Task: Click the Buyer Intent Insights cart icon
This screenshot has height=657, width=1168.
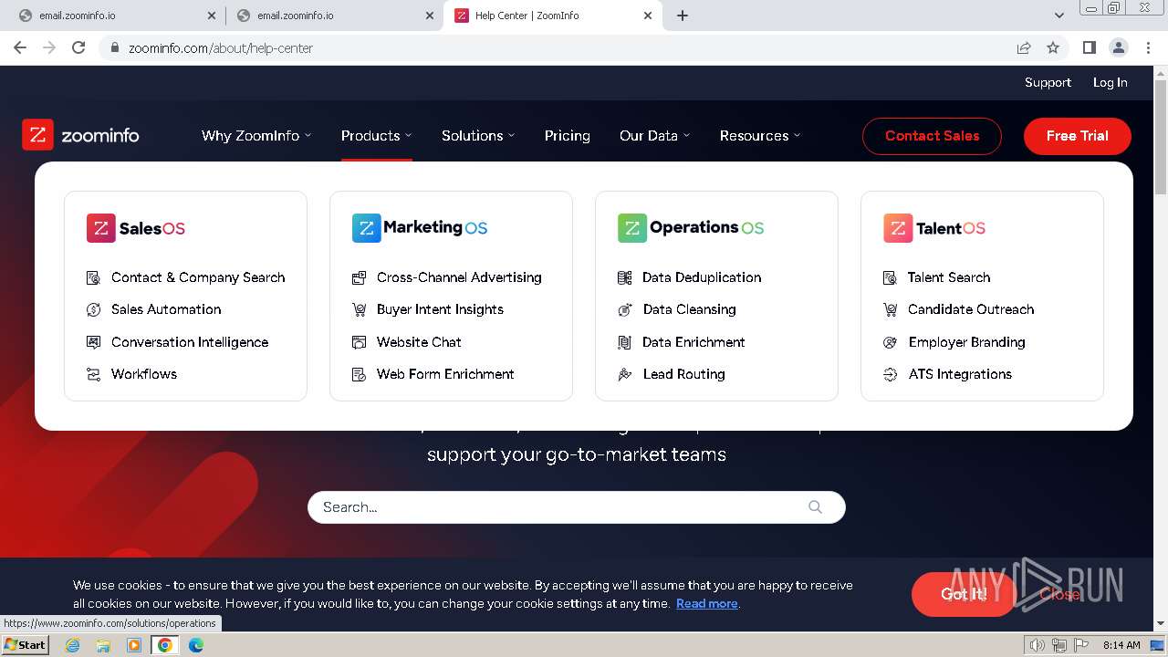Action: click(359, 309)
